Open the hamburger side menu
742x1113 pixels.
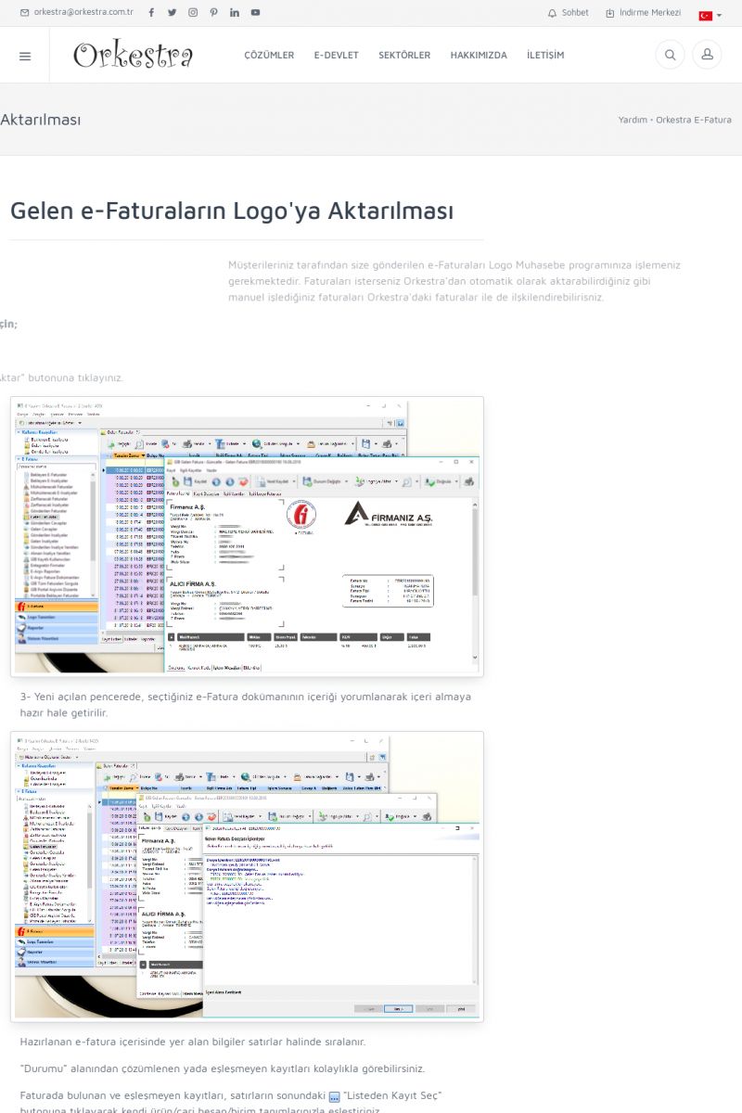click(x=25, y=56)
